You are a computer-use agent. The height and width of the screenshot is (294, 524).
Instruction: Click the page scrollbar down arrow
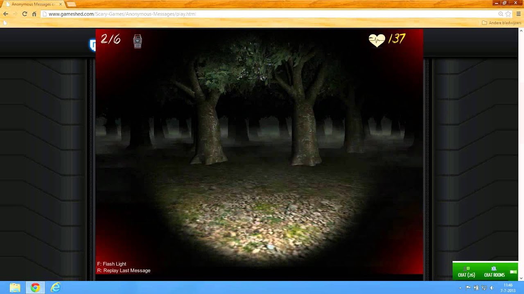click(x=521, y=278)
